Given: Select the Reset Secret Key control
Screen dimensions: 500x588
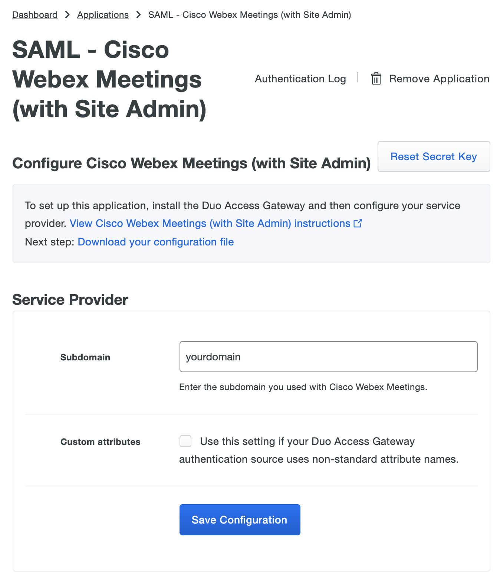Looking at the screenshot, I should [434, 156].
